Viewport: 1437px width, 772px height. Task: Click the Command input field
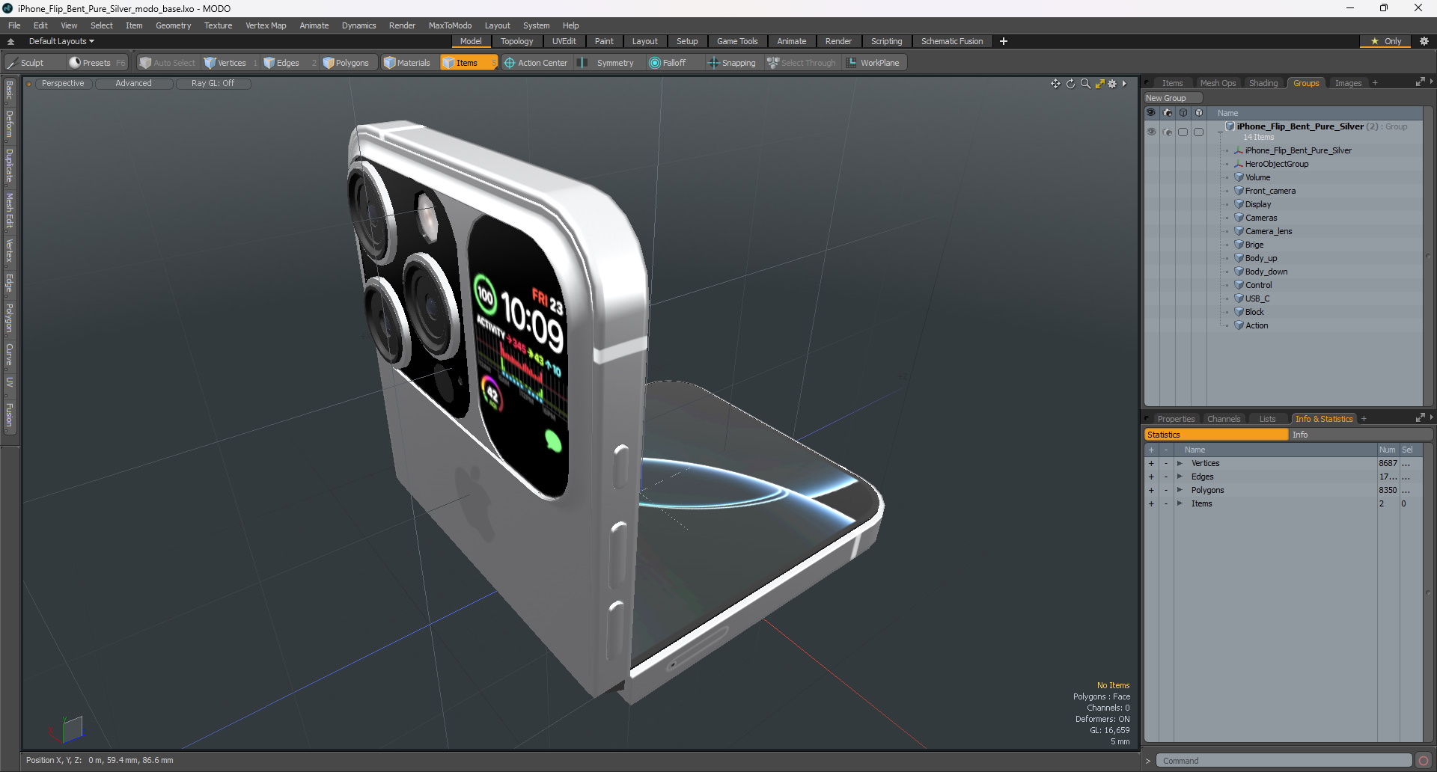coord(1284,761)
